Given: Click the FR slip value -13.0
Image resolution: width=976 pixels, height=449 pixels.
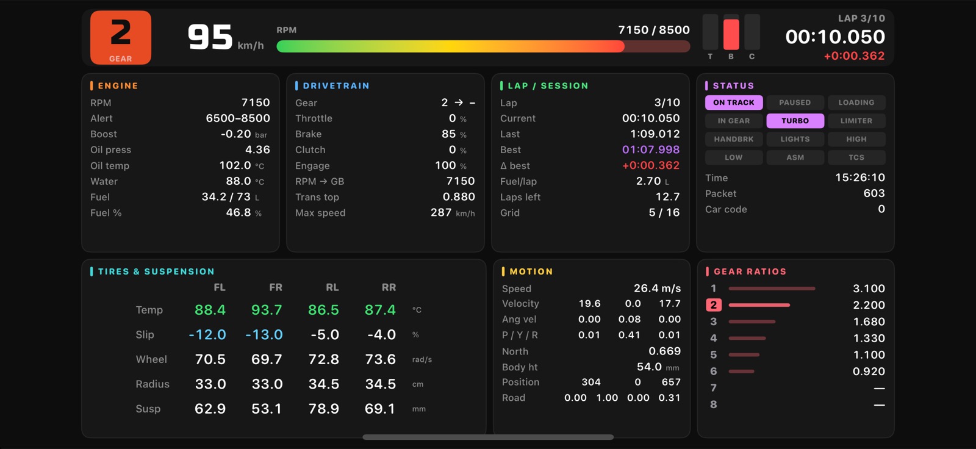Looking at the screenshot, I should point(264,334).
